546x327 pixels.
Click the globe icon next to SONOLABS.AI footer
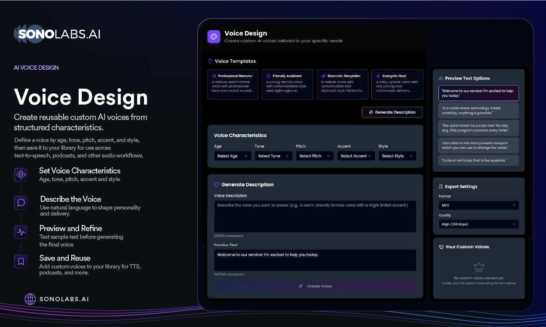pos(30,299)
